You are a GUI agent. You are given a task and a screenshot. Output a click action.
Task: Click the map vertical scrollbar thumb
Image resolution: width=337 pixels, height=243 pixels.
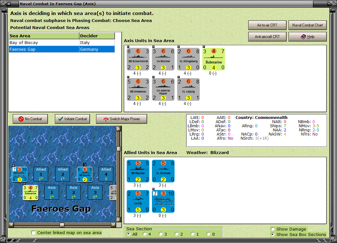click(x=119, y=149)
